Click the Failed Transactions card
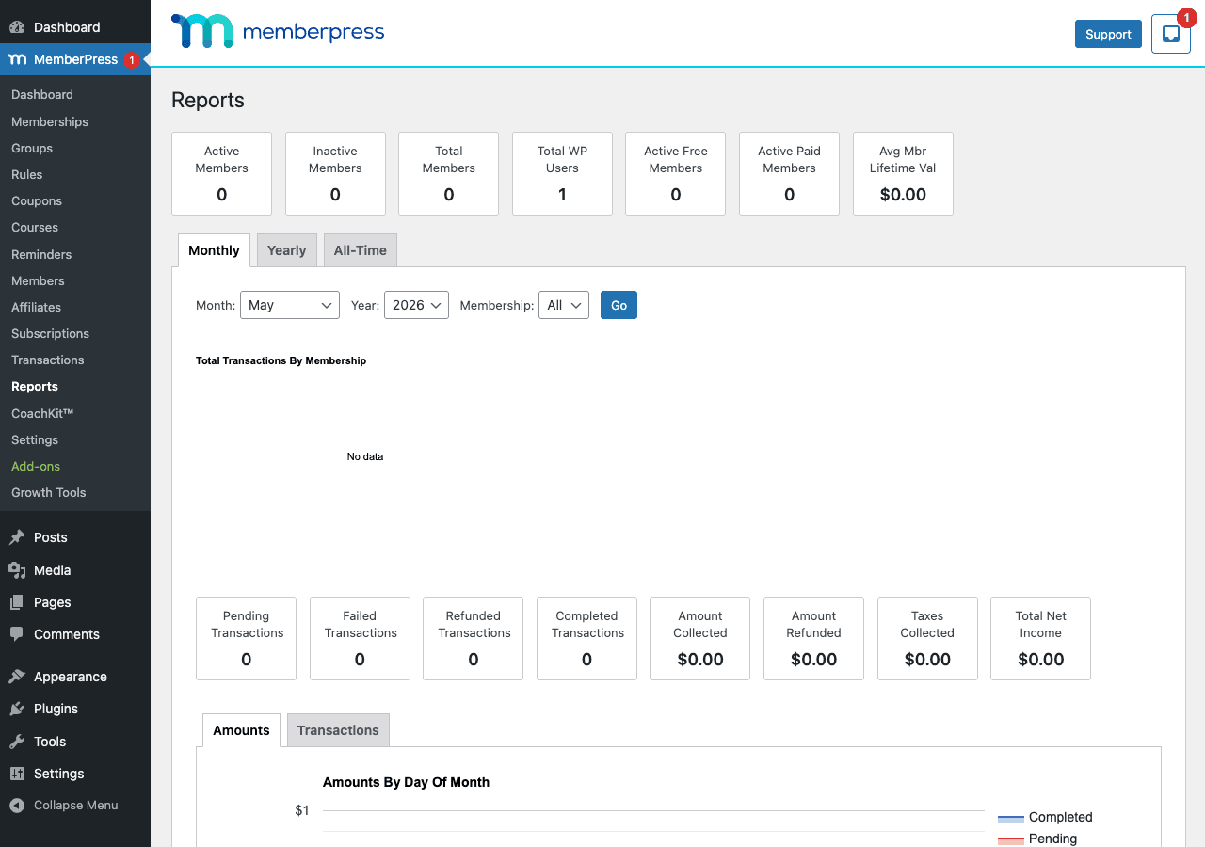Viewport: 1205px width, 847px height. [360, 638]
